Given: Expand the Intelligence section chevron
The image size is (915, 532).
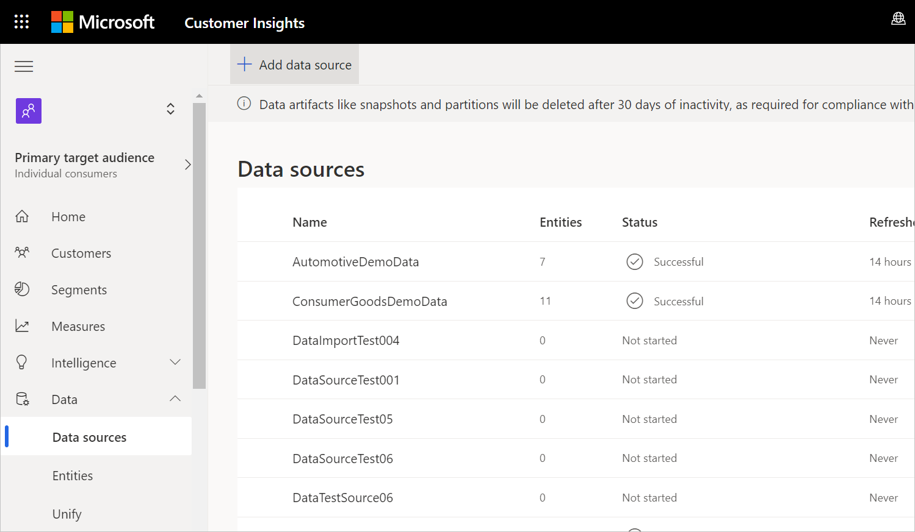Looking at the screenshot, I should pos(175,362).
